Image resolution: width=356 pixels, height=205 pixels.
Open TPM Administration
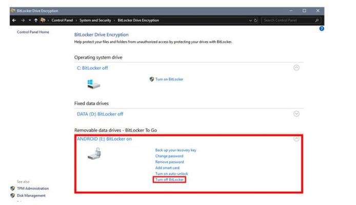pyautogui.click(x=33, y=189)
